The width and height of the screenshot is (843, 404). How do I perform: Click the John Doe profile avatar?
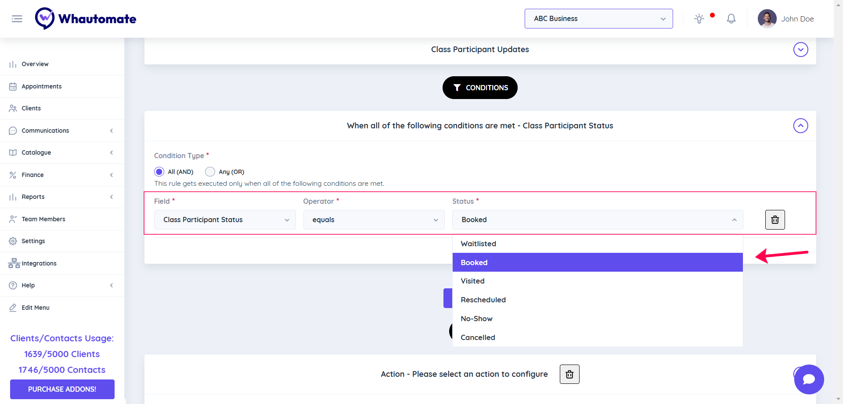(767, 19)
